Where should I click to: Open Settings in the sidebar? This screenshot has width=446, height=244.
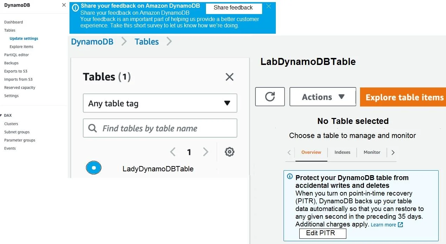(x=12, y=96)
